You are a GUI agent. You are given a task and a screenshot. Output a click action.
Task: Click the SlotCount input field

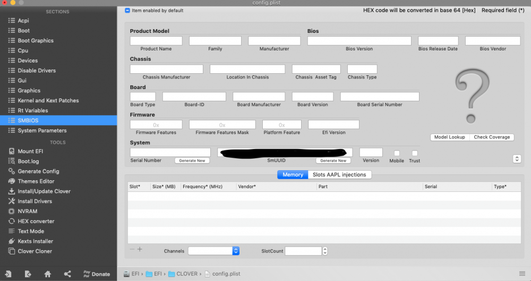(303, 251)
